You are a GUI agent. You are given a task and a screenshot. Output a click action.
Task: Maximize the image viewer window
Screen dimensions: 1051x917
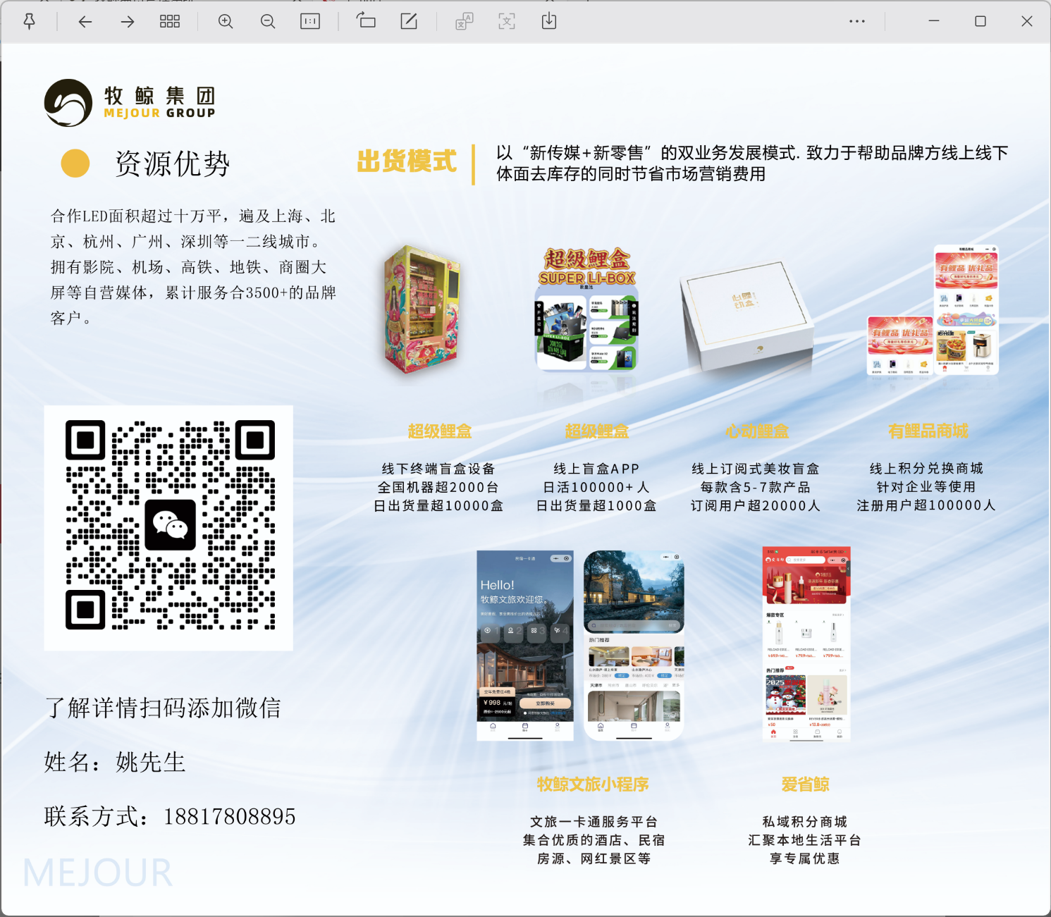(980, 21)
